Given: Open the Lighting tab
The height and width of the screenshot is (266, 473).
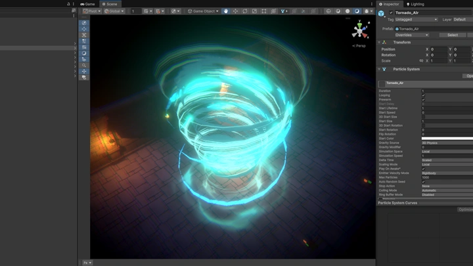Looking at the screenshot, I should (415, 4).
